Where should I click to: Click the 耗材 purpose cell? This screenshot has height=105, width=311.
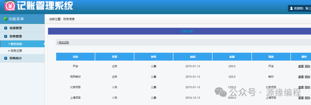(x=271, y=76)
